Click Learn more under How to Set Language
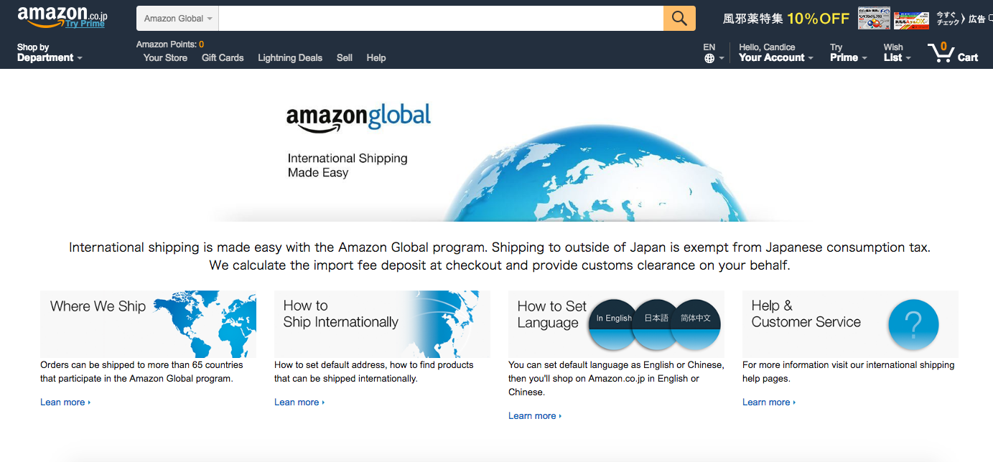The width and height of the screenshot is (993, 462). [535, 416]
